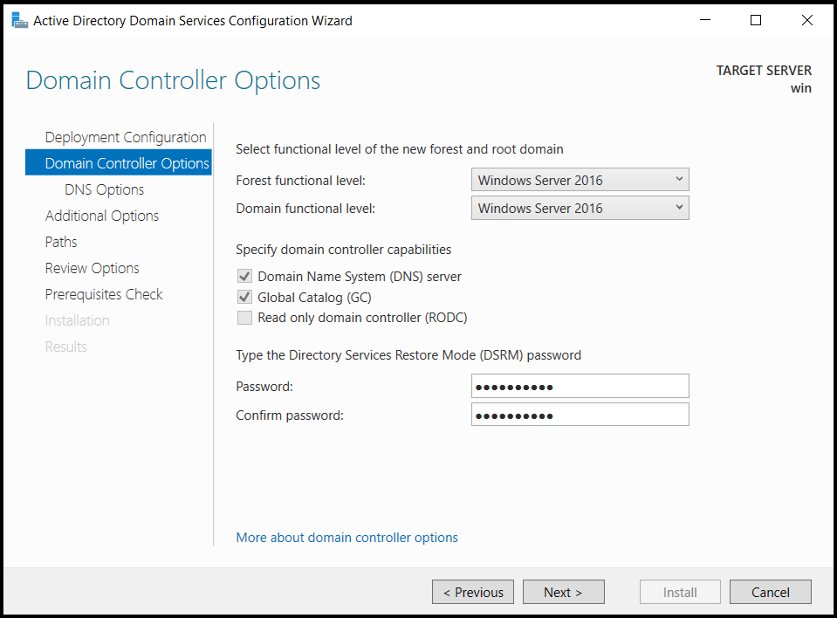The width and height of the screenshot is (837, 618).
Task: Select Review Options in the navigation
Action: coord(92,268)
